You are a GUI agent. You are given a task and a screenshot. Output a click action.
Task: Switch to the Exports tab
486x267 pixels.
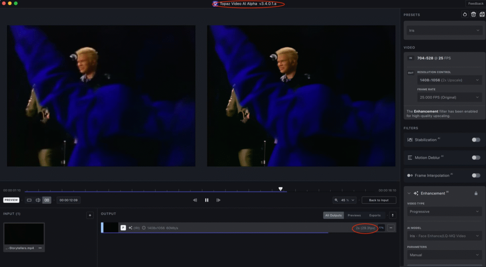375,215
